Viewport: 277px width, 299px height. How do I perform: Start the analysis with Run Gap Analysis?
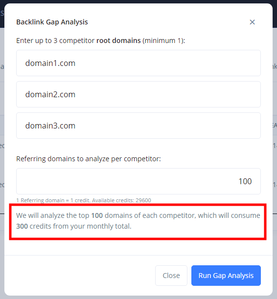click(x=226, y=276)
